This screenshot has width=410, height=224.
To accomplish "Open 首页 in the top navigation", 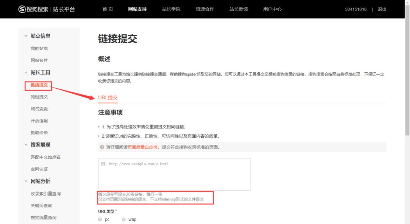I will click(x=107, y=9).
